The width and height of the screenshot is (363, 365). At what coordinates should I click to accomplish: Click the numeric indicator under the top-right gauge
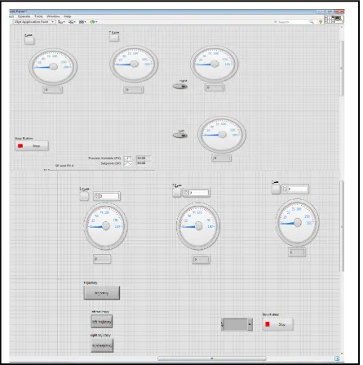pyautogui.click(x=215, y=87)
